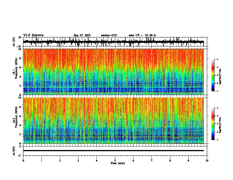Viewport: 233px width, 180px height.
Task: Click time-axis tick label 10
Action: pos(207,161)
